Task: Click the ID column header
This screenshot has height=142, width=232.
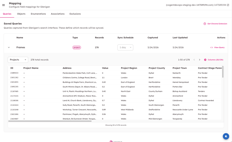Action: pyautogui.click(x=12, y=68)
